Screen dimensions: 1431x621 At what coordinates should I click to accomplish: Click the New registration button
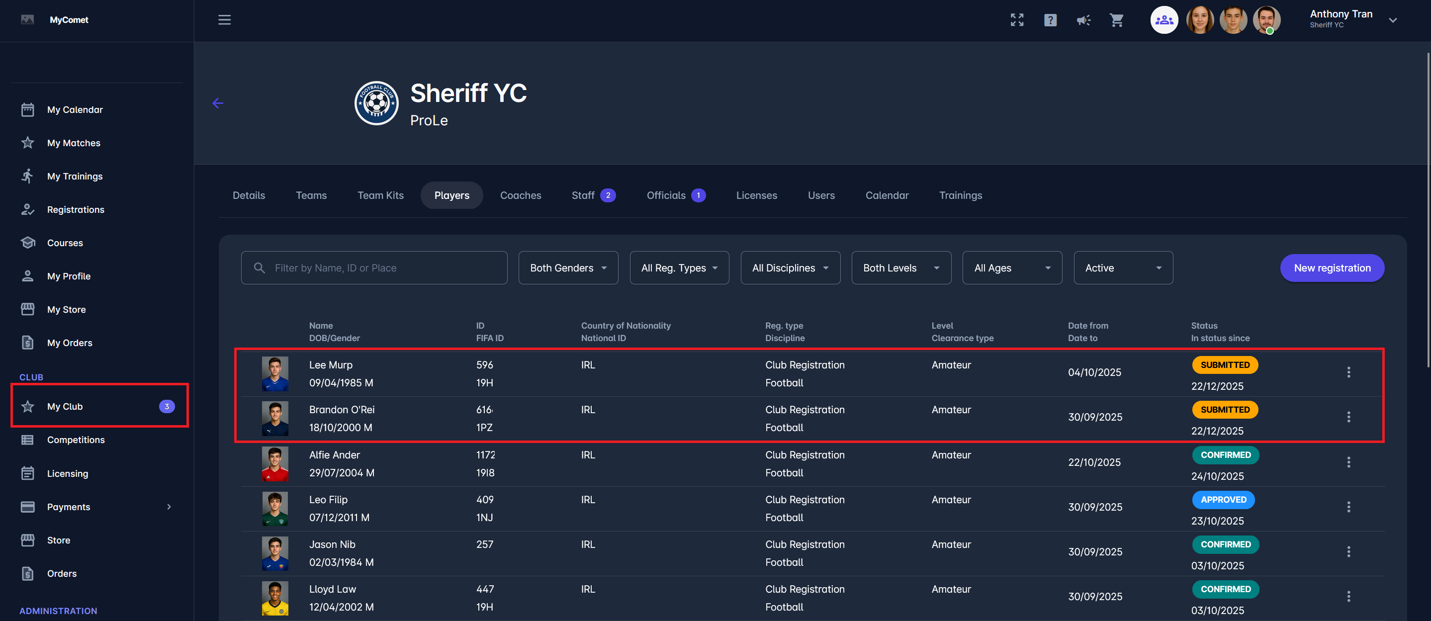pos(1332,267)
